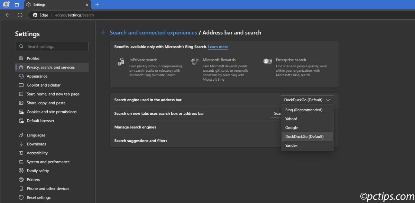Click the Appearance sidebar icon
The height and width of the screenshot is (203, 415).
tap(21, 76)
